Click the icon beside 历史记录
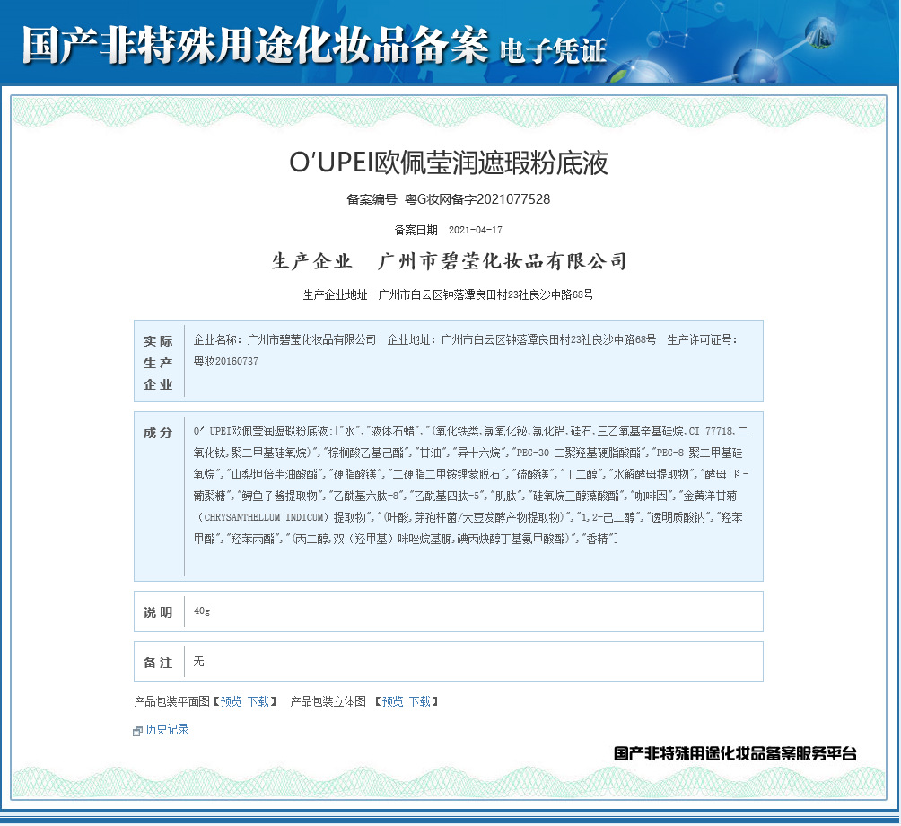The width and height of the screenshot is (901, 826). tap(137, 731)
